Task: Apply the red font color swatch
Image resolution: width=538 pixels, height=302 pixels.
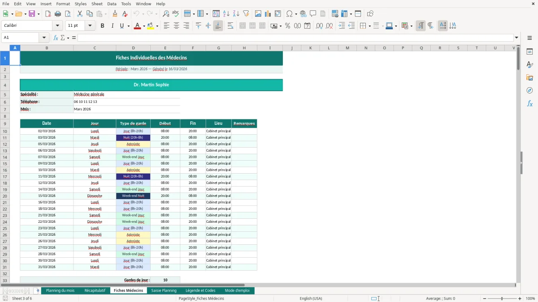Action: click(137, 26)
